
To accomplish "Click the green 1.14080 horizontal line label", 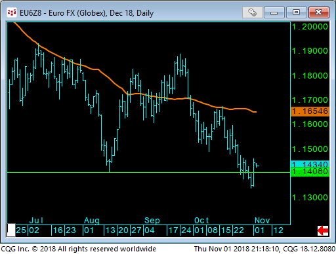I will click(x=310, y=172).
